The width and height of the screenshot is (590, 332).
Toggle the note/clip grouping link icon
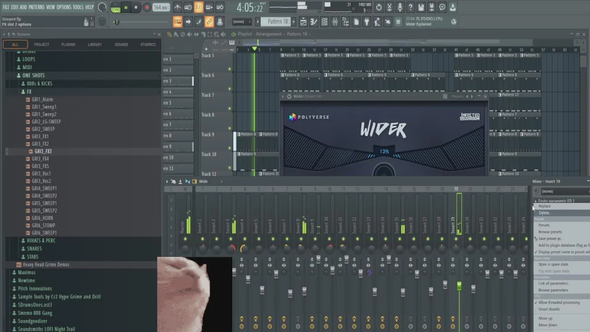click(x=209, y=22)
